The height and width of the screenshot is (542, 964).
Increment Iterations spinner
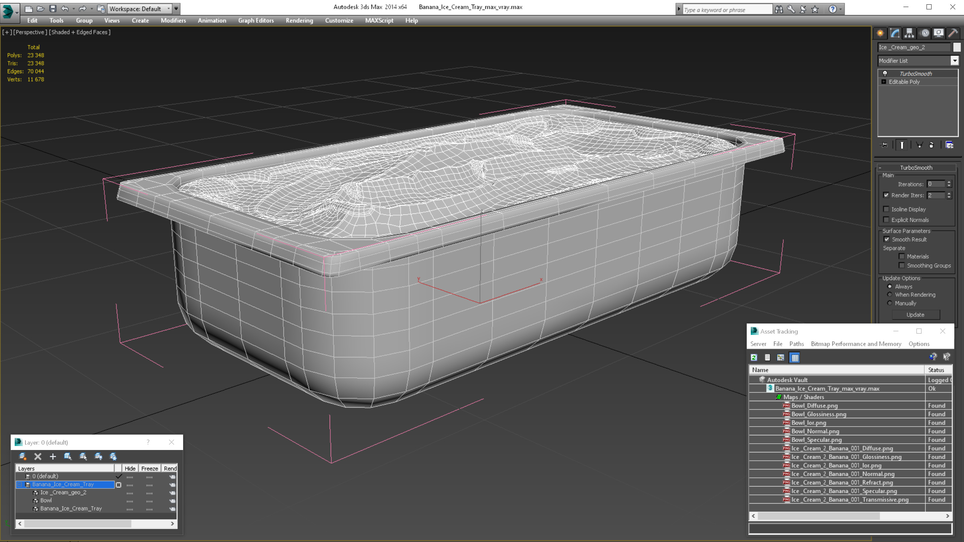coord(949,182)
